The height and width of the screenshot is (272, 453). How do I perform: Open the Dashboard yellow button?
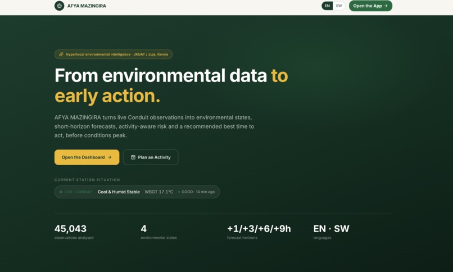click(x=87, y=157)
